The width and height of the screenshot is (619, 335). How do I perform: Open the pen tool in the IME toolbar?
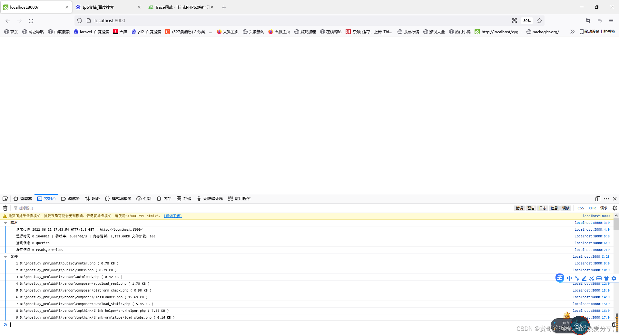[x=584, y=278]
